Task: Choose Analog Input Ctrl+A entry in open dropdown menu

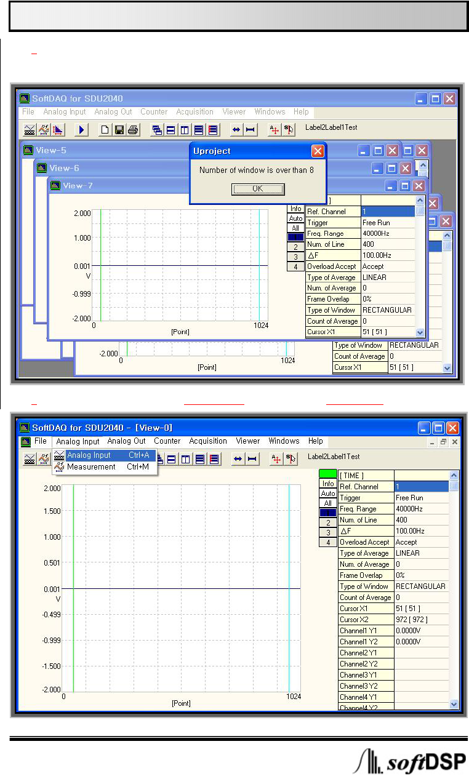Action: pyautogui.click(x=105, y=455)
